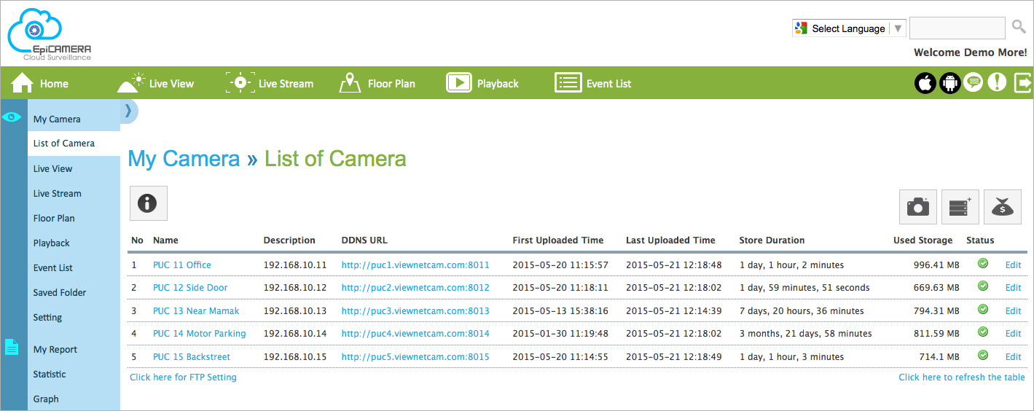Open the Apple iOS app icon

pos(925,82)
